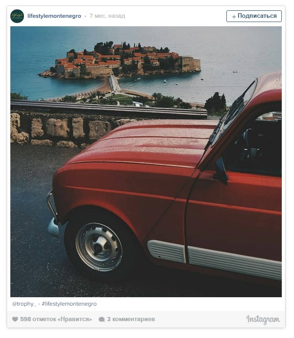The width and height of the screenshot is (294, 338).
Task: Open the 598 отметок «Нравится» count
Action: pyautogui.click(x=56, y=319)
